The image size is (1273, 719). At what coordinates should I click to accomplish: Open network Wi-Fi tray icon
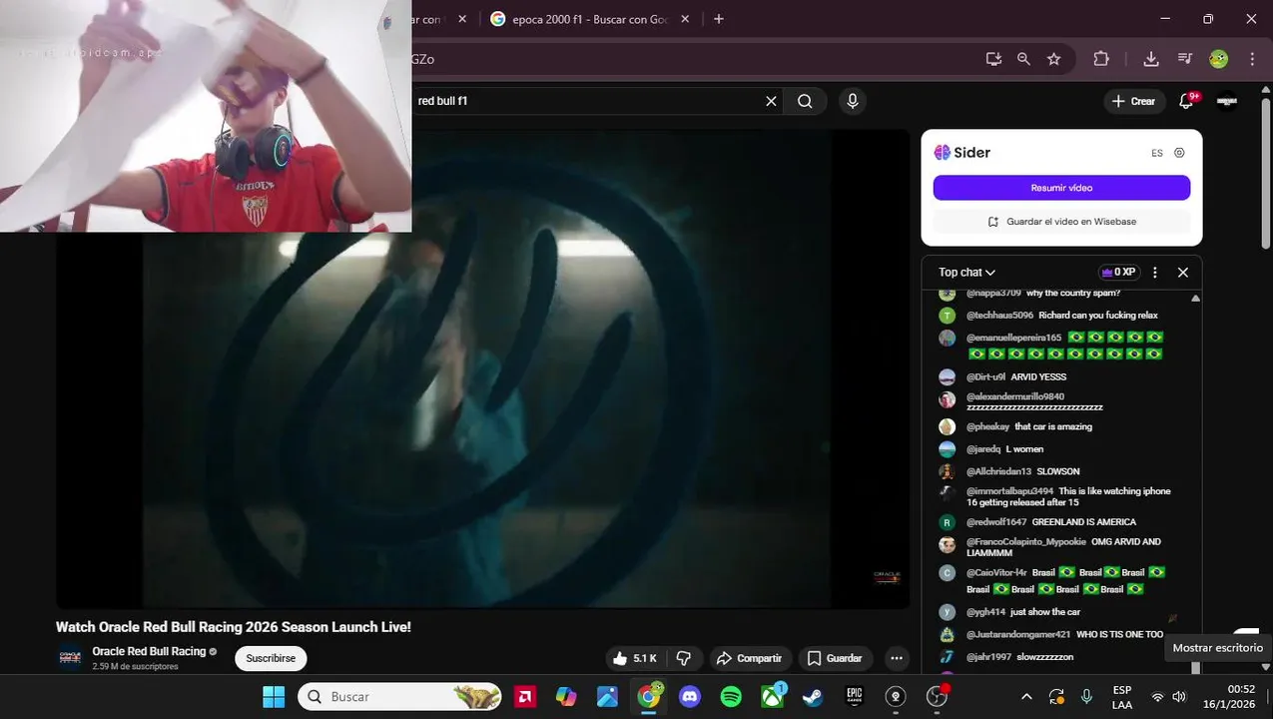pyautogui.click(x=1157, y=696)
